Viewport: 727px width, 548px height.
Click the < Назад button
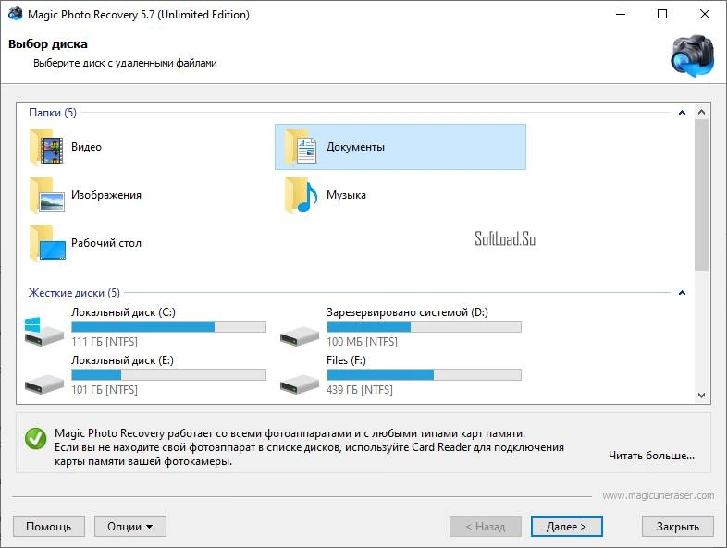pyautogui.click(x=486, y=527)
